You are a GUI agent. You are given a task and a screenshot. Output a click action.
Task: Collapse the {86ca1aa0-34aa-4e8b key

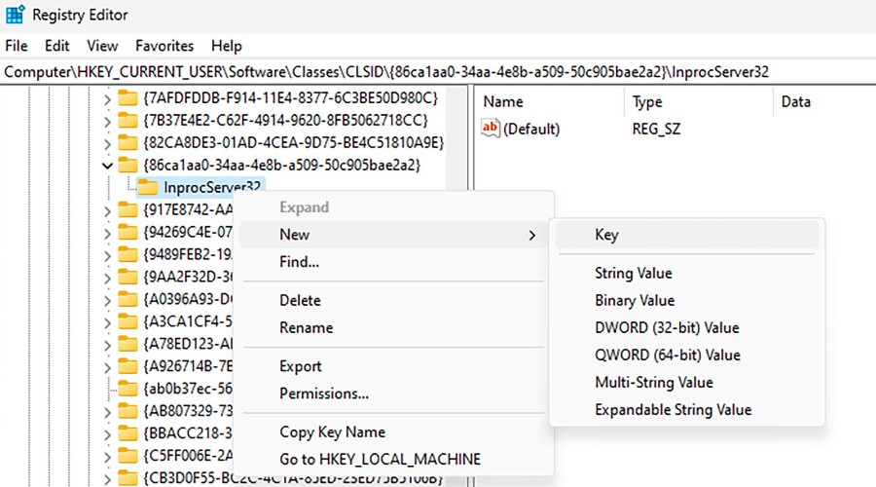pos(107,166)
